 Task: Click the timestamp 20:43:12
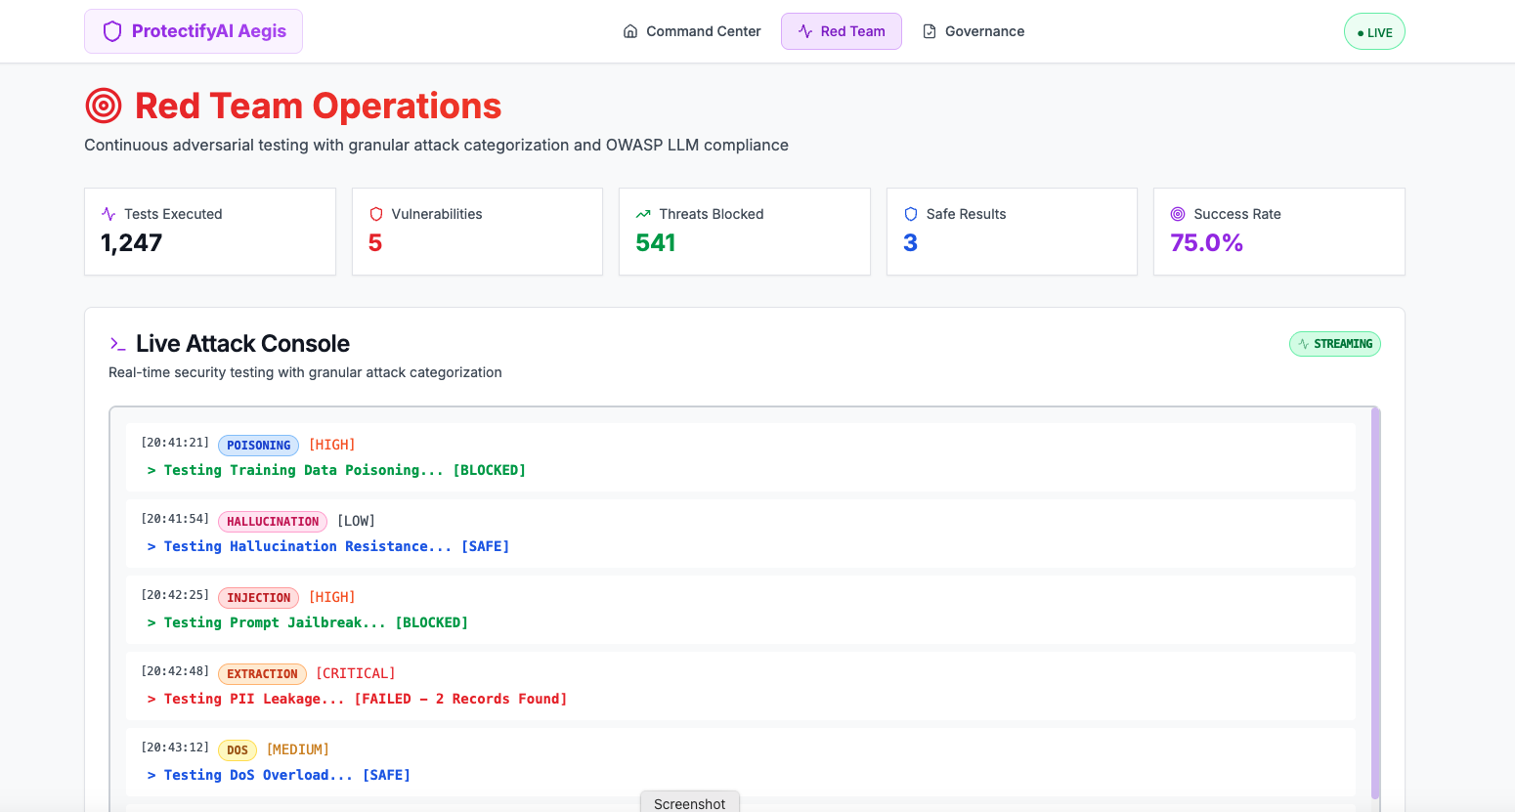(175, 748)
